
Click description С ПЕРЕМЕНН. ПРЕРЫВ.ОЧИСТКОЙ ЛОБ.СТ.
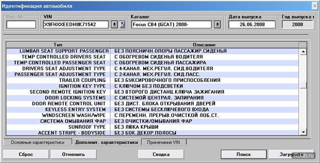(x=166, y=115)
